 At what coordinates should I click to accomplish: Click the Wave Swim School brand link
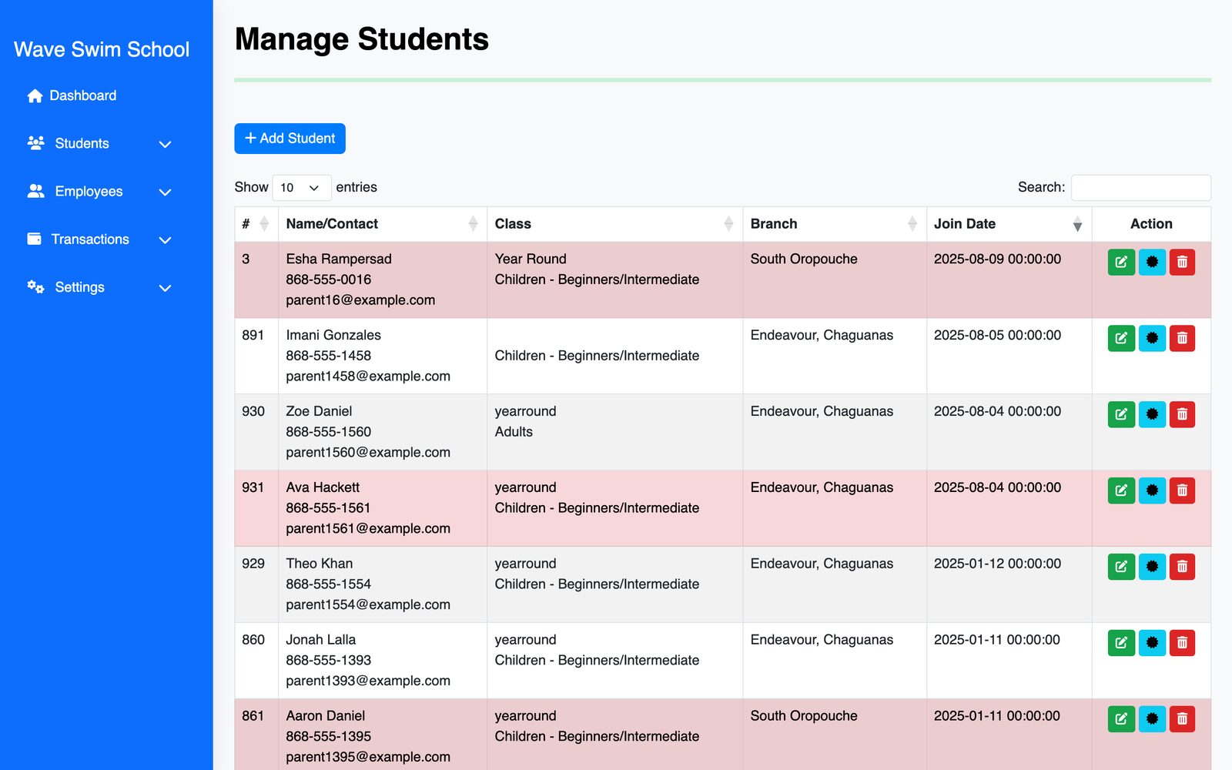click(x=102, y=49)
